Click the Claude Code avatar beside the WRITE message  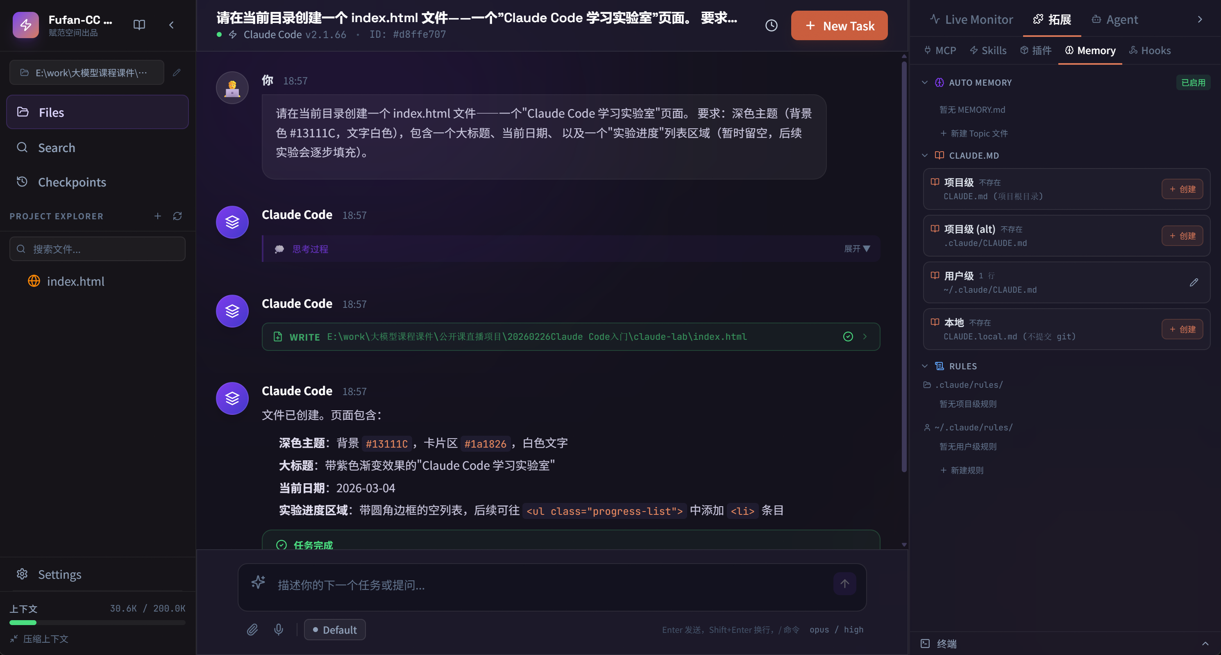click(x=232, y=311)
